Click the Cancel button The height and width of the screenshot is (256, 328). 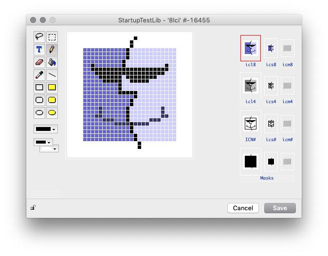tap(243, 208)
